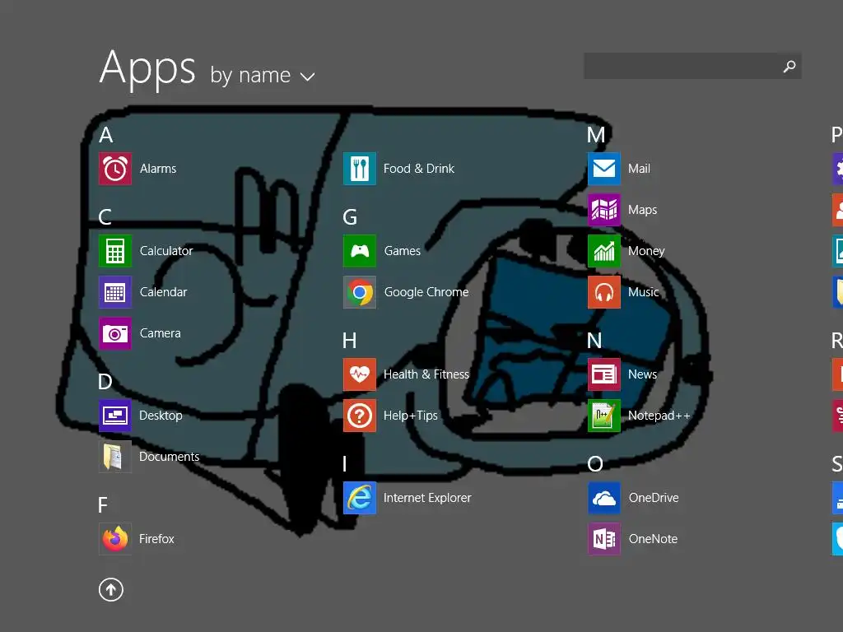Click the 'OneNote' app name
Image resolution: width=843 pixels, height=632 pixels.
point(653,539)
